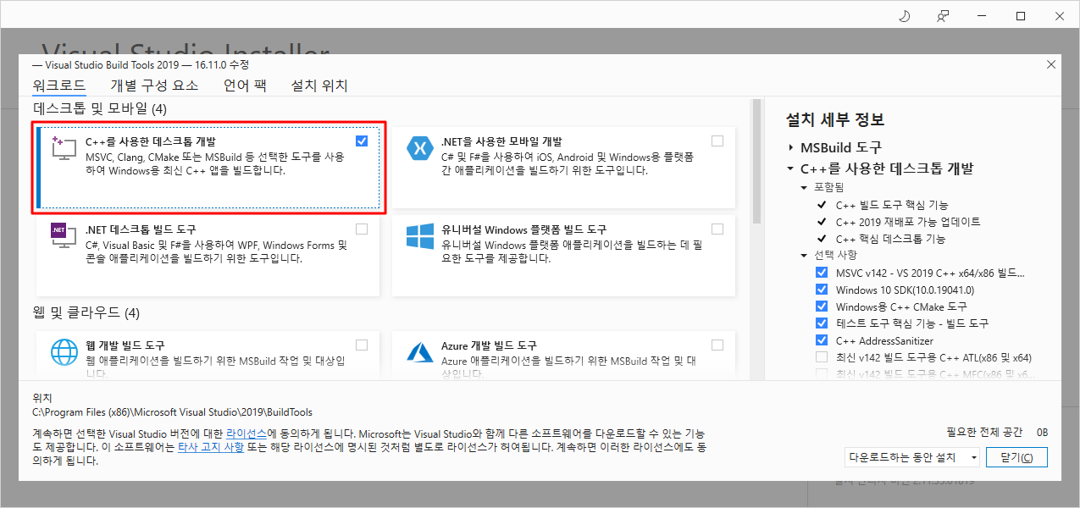Switch to the 설치 위치 tab
This screenshot has height=508, width=1080.
point(319,86)
